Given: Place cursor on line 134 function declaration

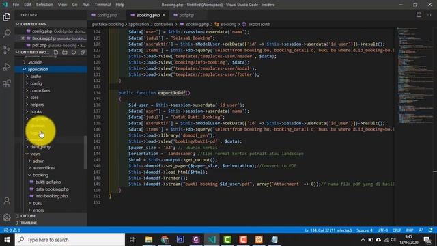Looking at the screenshot, I should [x=154, y=93].
